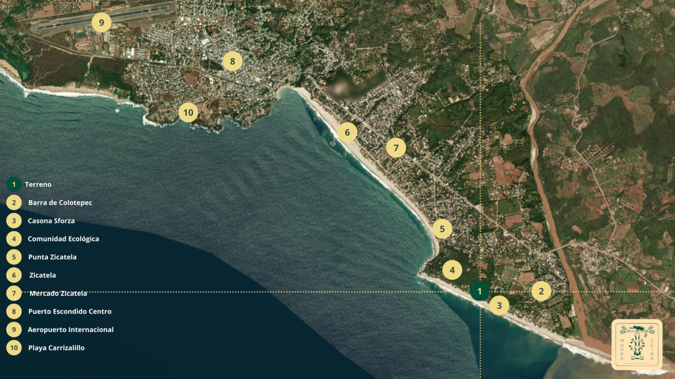Select the green Terreno marker on the map

479,291
